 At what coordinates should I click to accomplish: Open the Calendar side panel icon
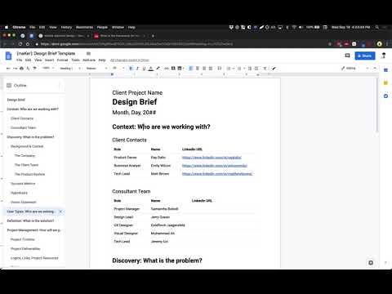pos(385,70)
